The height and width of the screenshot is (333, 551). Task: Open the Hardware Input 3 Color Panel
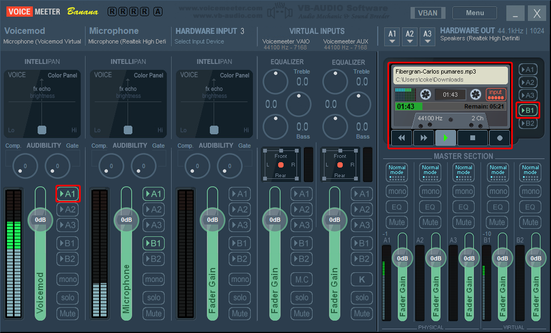point(235,75)
